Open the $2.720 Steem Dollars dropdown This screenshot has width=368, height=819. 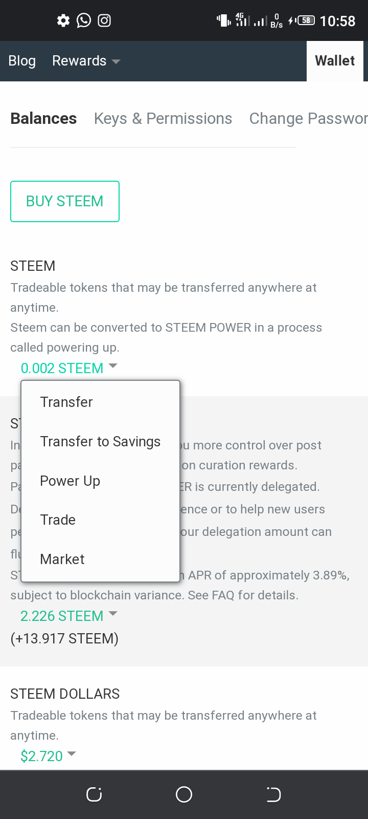point(48,756)
